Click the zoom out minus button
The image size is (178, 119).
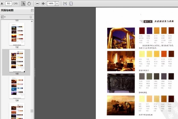tap(37, 4)
